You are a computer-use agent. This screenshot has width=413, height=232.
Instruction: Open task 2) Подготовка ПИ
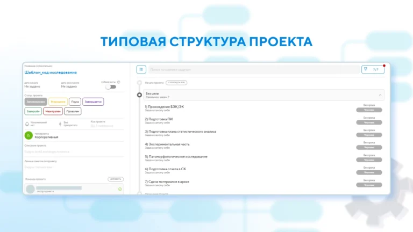159,119
